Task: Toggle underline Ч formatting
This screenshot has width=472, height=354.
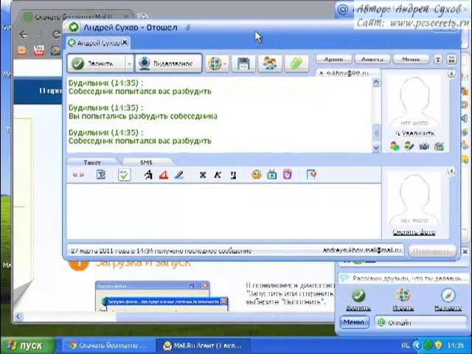Action: click(233, 175)
